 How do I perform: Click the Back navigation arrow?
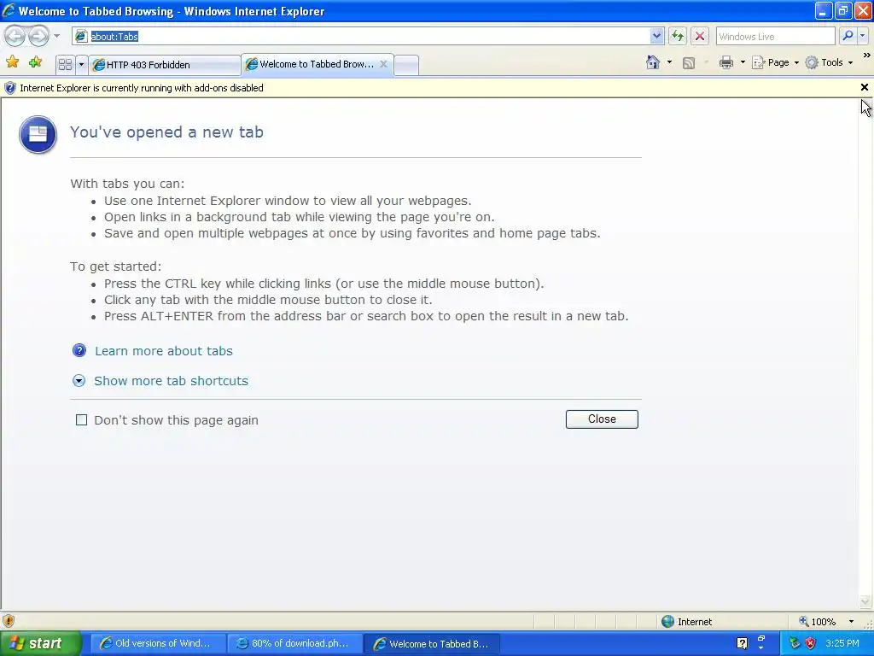(15, 36)
